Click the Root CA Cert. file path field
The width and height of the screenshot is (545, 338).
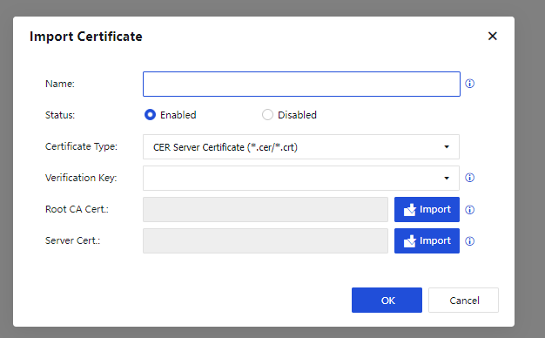coord(266,209)
